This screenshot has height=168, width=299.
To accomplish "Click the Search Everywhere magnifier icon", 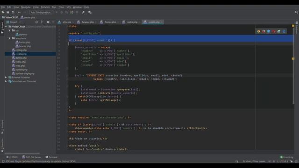I will click(x=296, y=12).
